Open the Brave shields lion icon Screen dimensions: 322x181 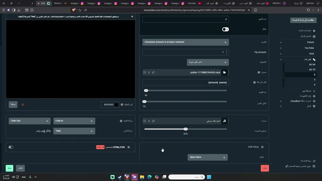pyautogui.click(x=74, y=10)
